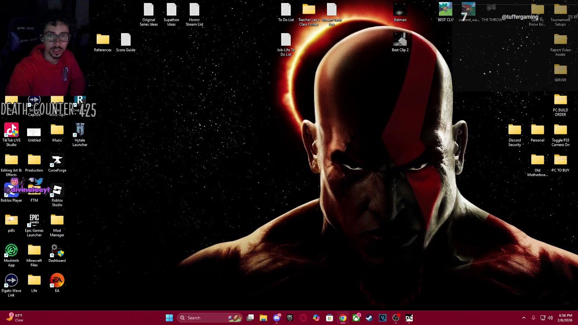The height and width of the screenshot is (325, 578).
Task: Click the microphone tray icon
Action: 533,318
